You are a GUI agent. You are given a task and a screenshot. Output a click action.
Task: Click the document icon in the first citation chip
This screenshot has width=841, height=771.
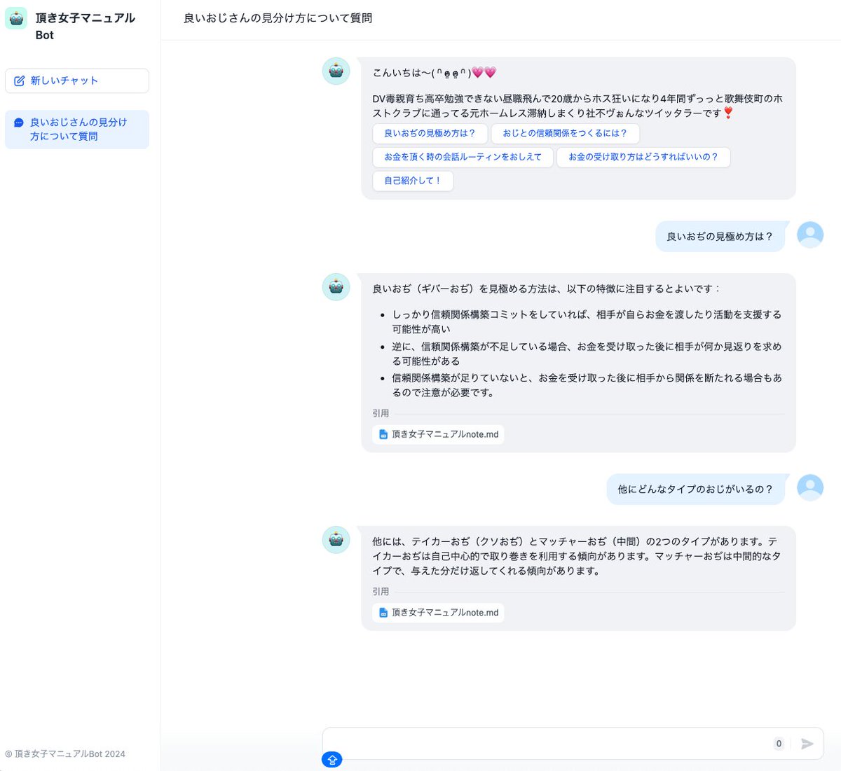(x=383, y=434)
